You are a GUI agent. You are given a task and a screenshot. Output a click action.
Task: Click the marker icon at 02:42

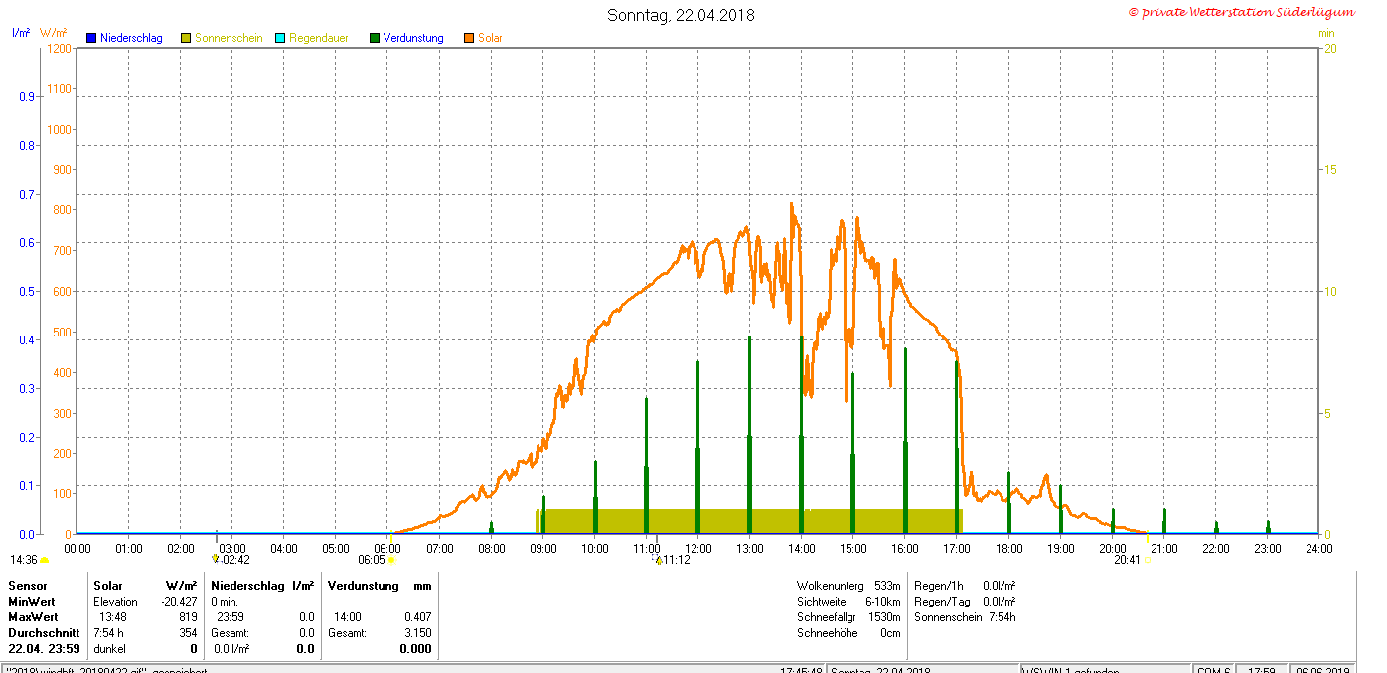(216, 559)
